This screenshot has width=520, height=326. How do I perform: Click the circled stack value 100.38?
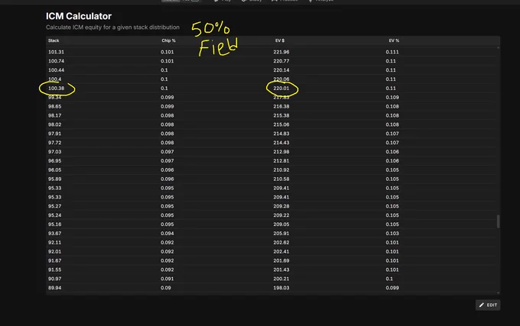click(56, 89)
